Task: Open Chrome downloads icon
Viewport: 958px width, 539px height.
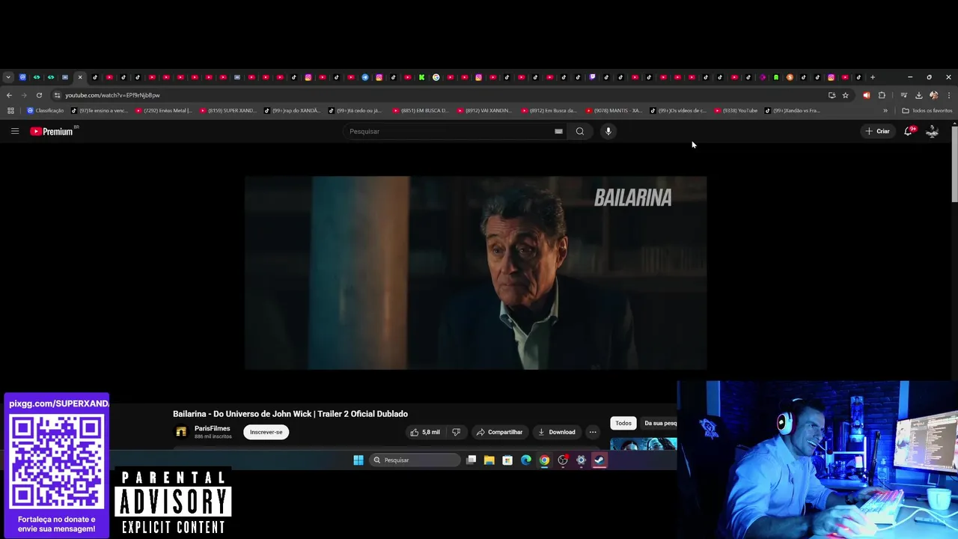Action: (x=918, y=95)
